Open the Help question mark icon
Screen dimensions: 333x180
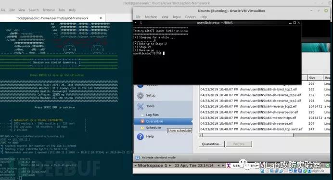coord(140,136)
